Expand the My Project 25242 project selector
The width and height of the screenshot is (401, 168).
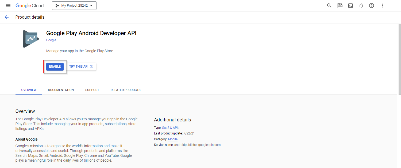pyautogui.click(x=74, y=6)
